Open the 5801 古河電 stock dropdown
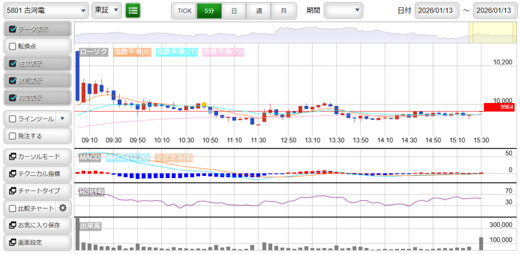 pos(46,10)
